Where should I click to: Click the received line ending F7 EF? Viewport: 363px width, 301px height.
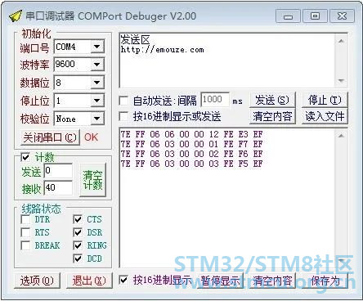191,144
